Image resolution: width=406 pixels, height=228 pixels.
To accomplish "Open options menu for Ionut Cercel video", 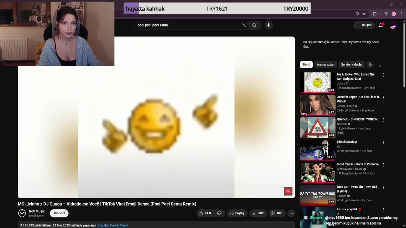I will pos(383,165).
